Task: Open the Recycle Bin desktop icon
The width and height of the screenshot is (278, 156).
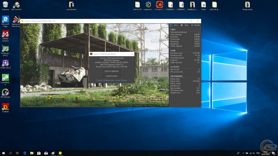Action: (x=6, y=6)
